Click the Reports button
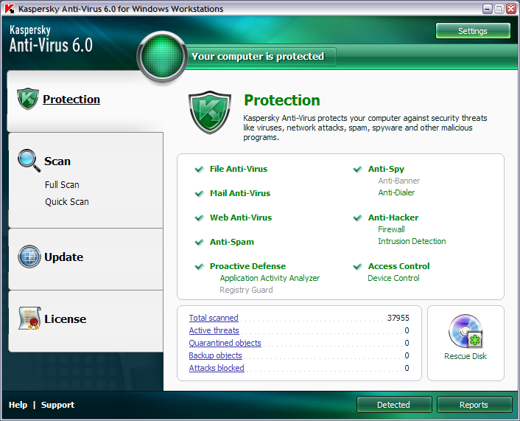Screen dimensions: 520x421 (474, 405)
